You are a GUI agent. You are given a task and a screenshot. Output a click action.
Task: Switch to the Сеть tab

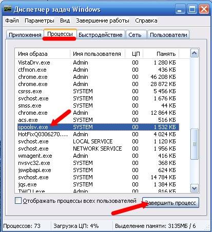pyautogui.click(x=135, y=35)
